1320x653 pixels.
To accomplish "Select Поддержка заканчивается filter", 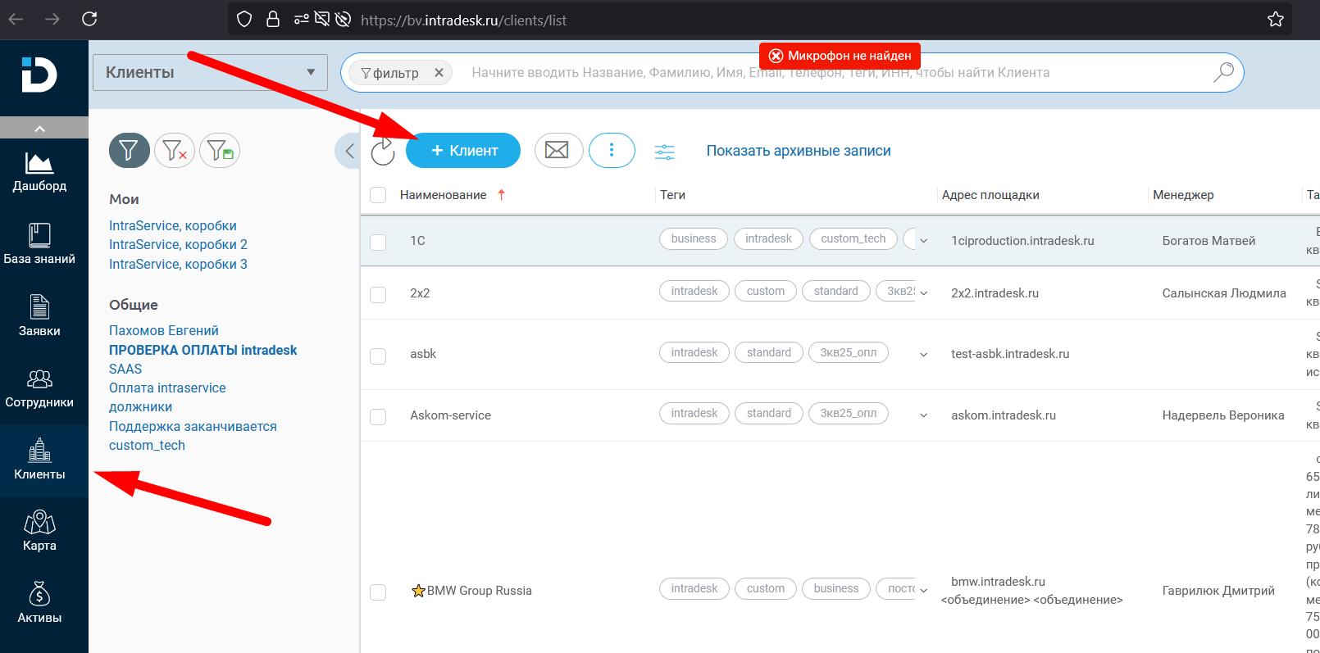I will click(193, 426).
